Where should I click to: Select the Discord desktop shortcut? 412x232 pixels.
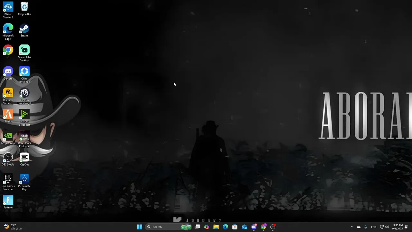[8, 73]
